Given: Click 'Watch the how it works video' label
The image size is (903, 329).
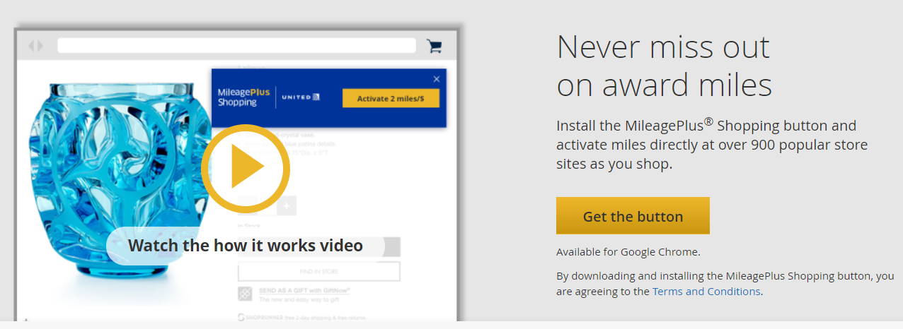Looking at the screenshot, I should pyautogui.click(x=246, y=246).
